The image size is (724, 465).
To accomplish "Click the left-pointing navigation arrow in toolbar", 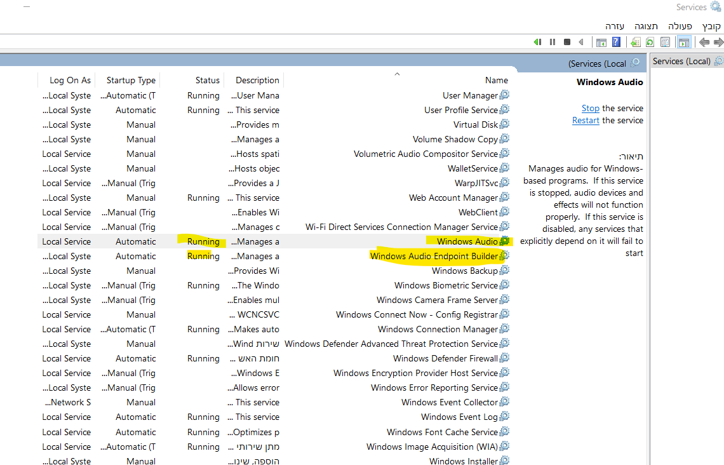I will 704,43.
